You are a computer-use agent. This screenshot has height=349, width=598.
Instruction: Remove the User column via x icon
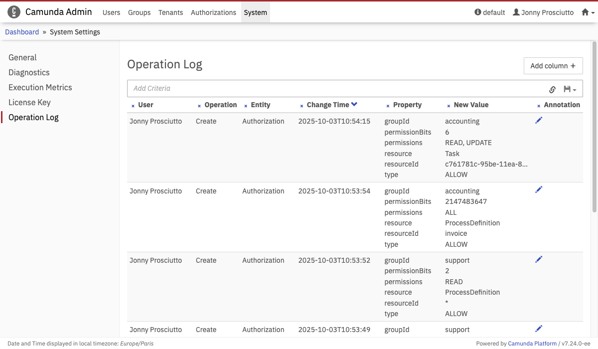coord(133,106)
